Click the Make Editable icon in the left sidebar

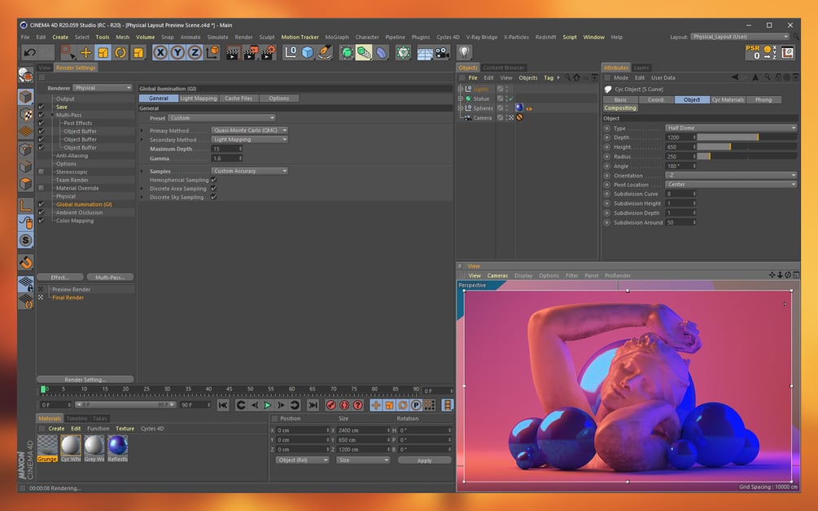(25, 75)
